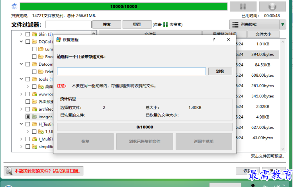Check the Datcom folder checkbox
296x187 pixels.
pyautogui.click(x=28, y=64)
